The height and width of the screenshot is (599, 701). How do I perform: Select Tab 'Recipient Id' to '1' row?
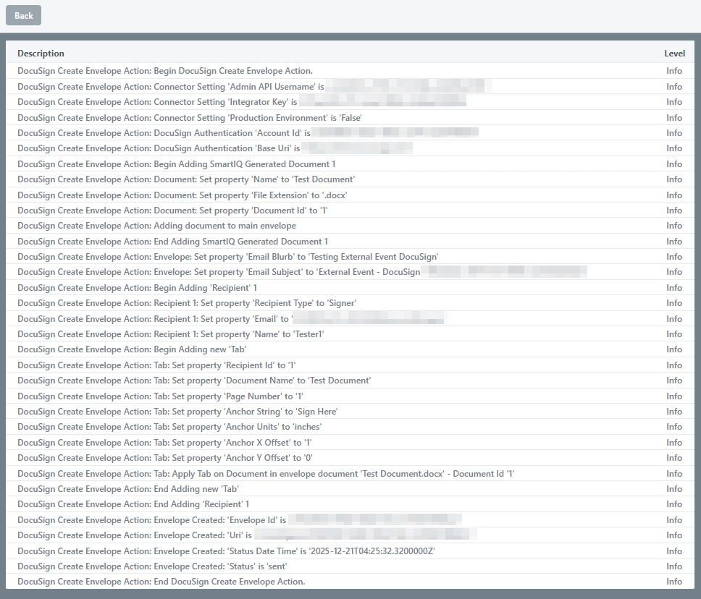350,365
